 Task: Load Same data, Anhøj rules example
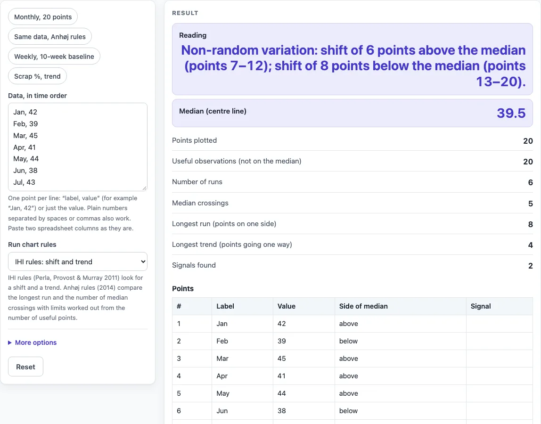49,37
